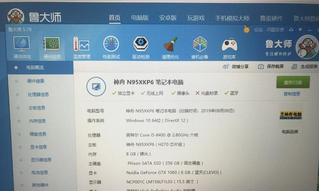Share to Weibo via 微博分享
The height and width of the screenshot is (191, 319).
[x=236, y=66]
